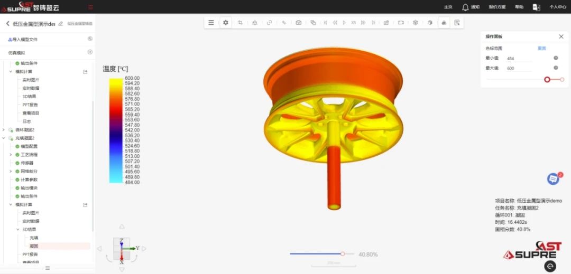The width and height of the screenshot is (571, 274).
Task: Open 个人中心 in the top navigation
Action: tap(558, 7)
